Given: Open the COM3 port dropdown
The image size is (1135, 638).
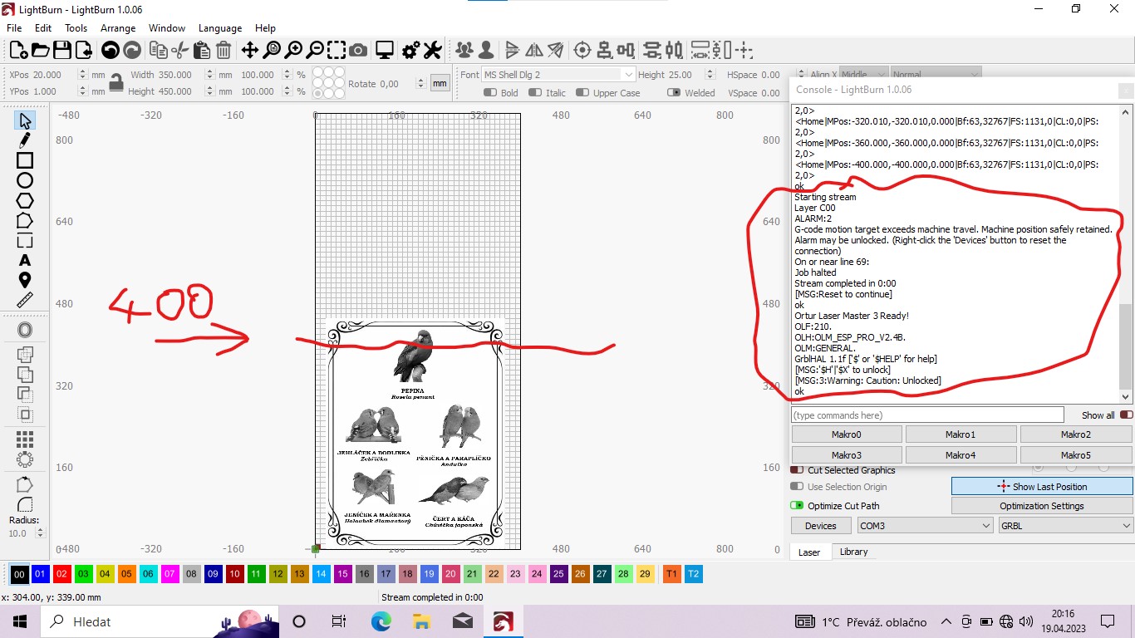Looking at the screenshot, I should [924, 526].
